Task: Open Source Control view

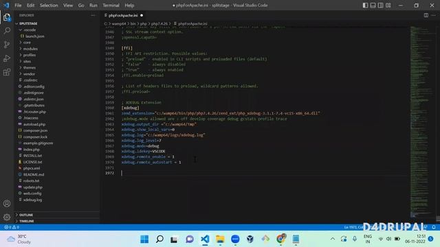Action: click(x=7, y=44)
